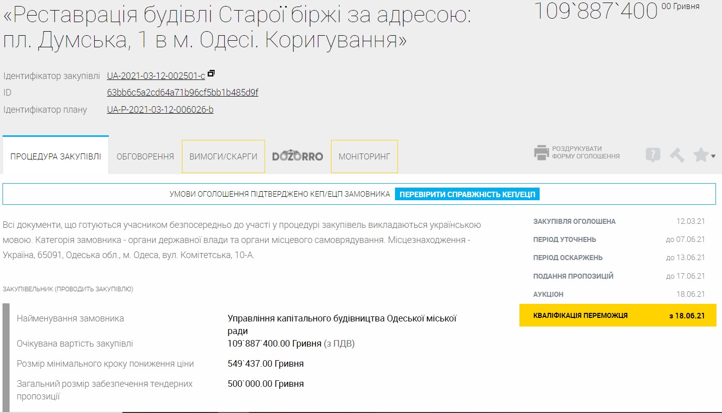Follow plan link UA-P-2021-03-12-006026-b

160,110
